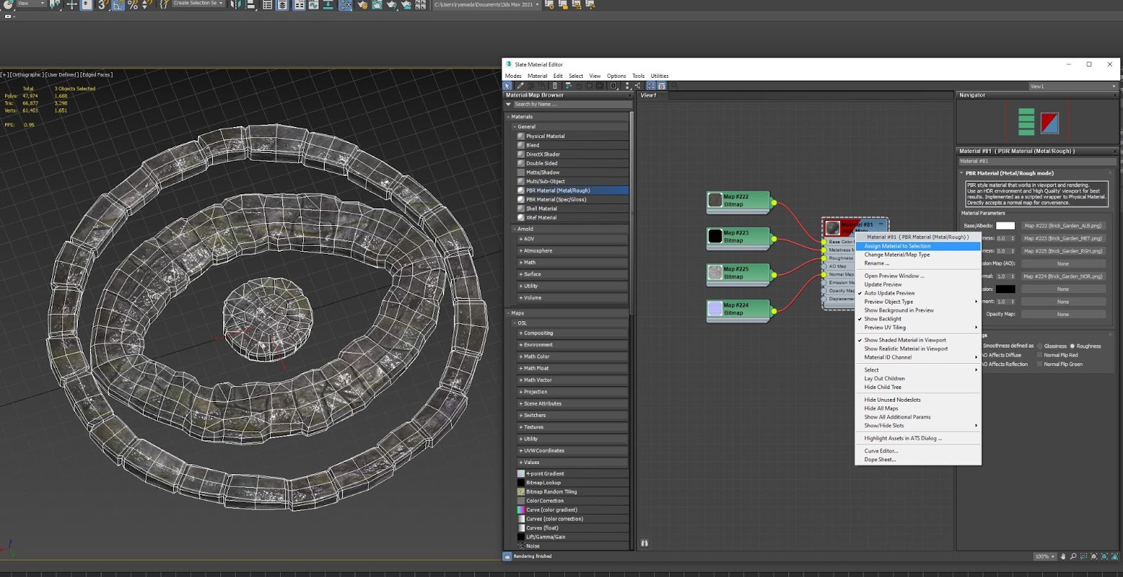The image size is (1123, 577).
Task: Click the Material ID Channel zero icon
Action: click(x=613, y=86)
